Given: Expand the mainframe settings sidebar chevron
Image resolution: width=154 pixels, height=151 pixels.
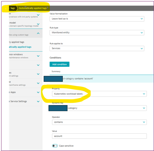Looking at the screenshot, I should coord(38,83).
